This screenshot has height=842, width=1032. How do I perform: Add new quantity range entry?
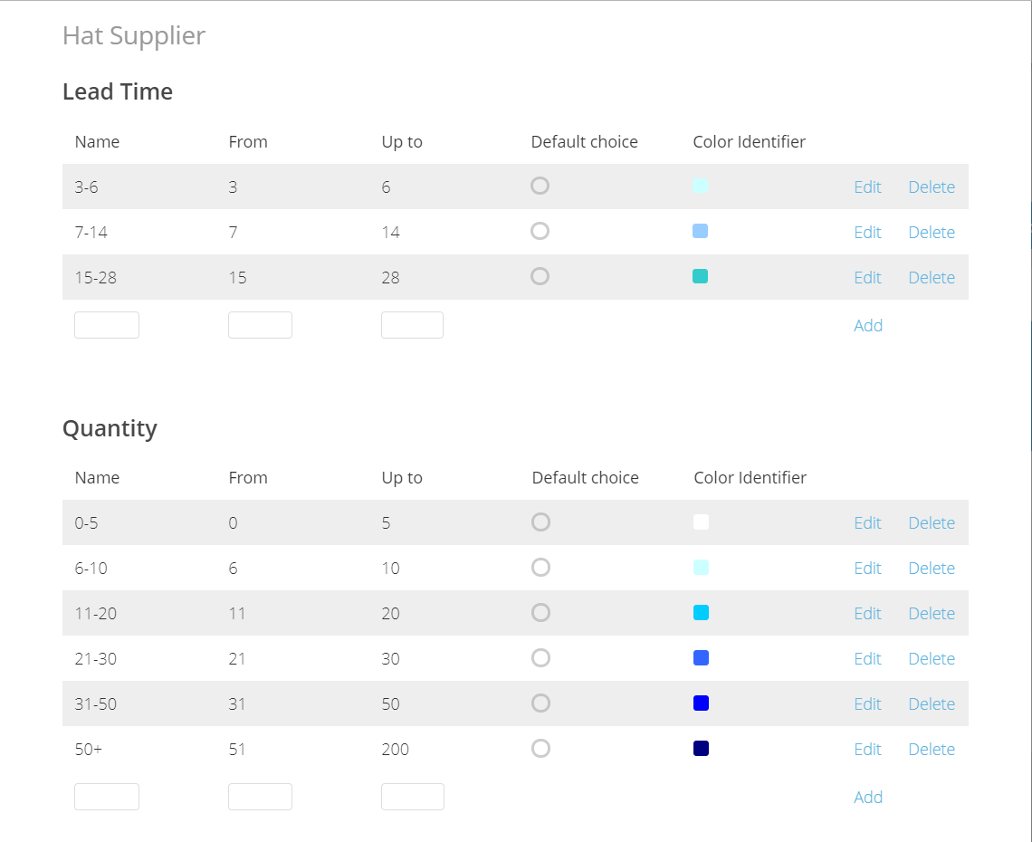[x=867, y=798]
